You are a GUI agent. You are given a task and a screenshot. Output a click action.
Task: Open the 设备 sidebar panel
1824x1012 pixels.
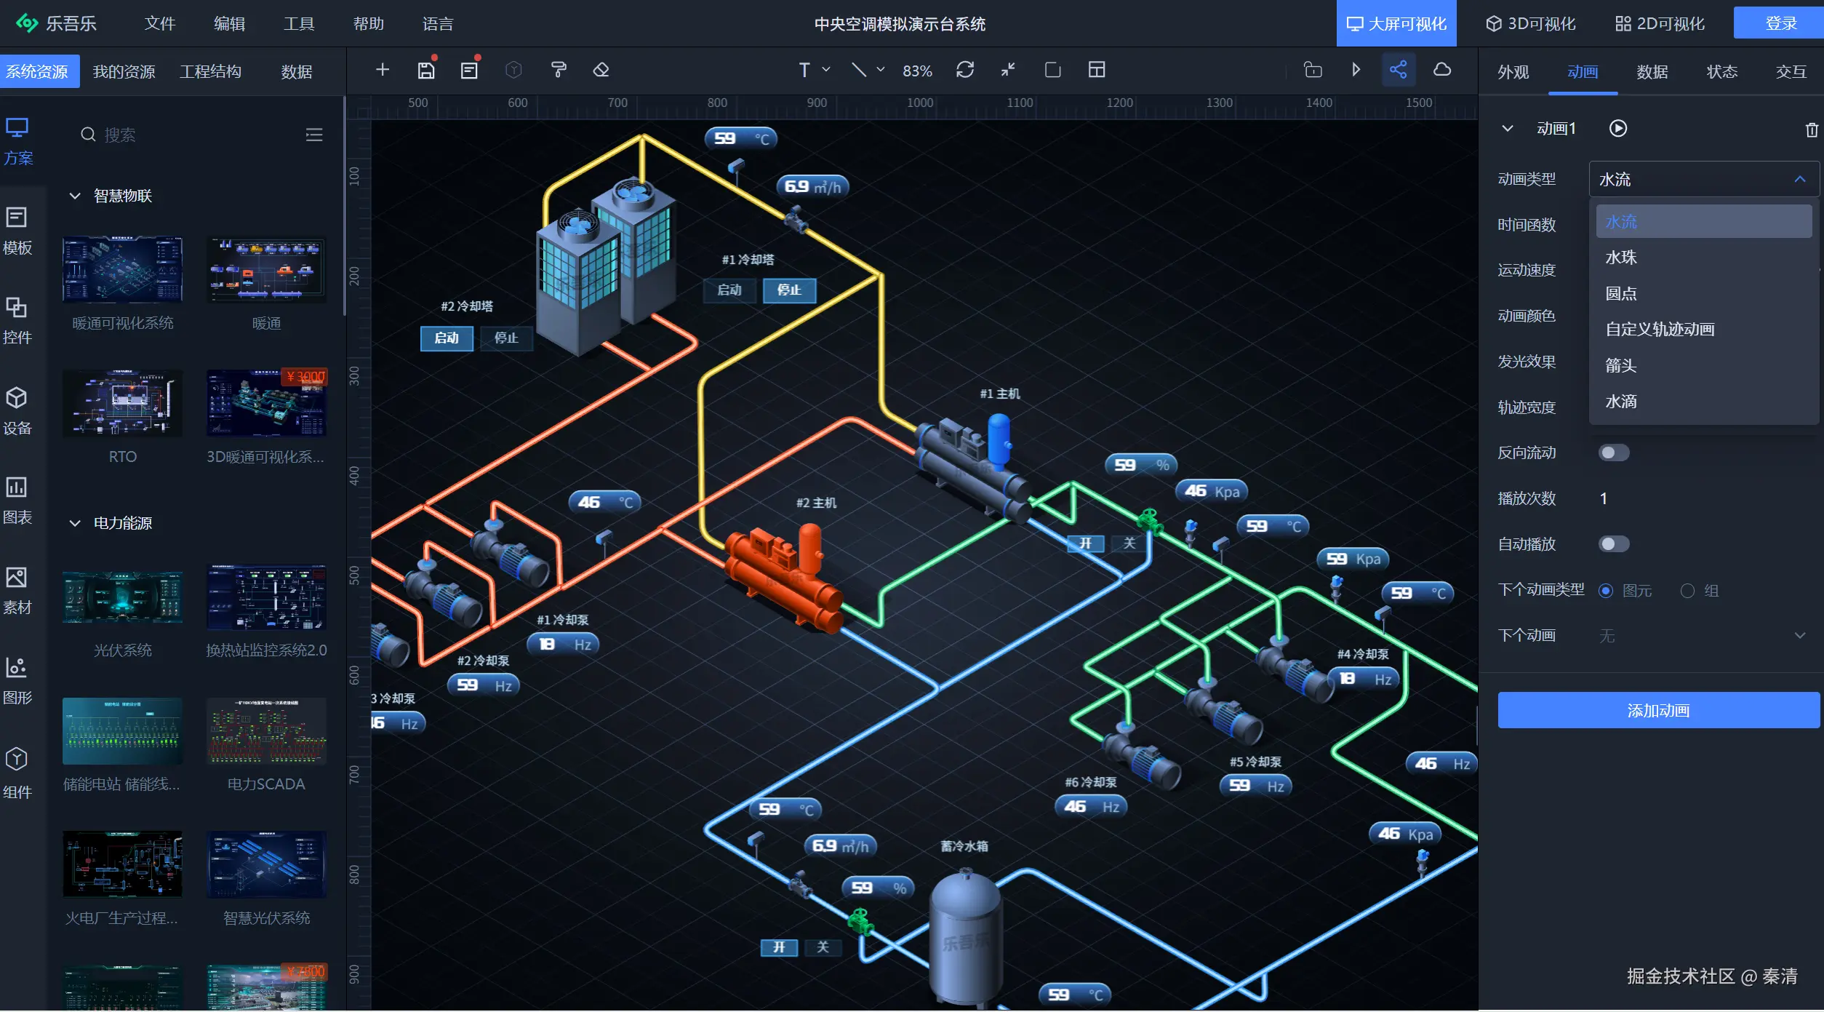click(x=17, y=411)
